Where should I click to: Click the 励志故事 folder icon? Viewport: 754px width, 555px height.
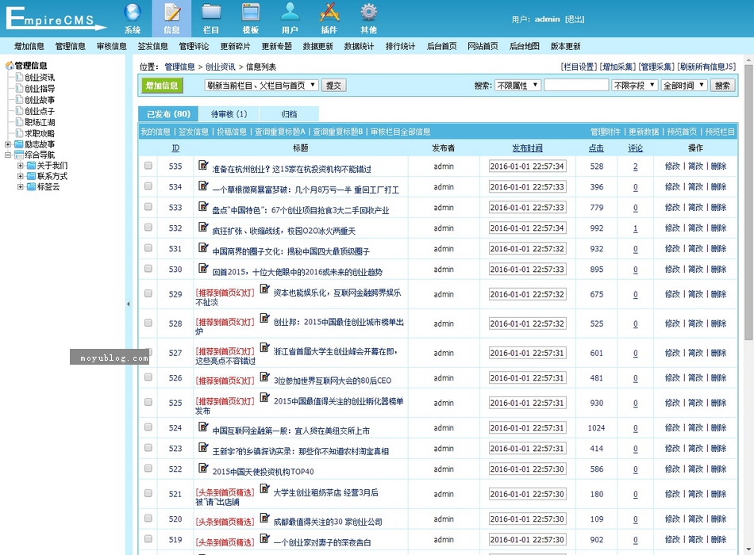click(19, 144)
